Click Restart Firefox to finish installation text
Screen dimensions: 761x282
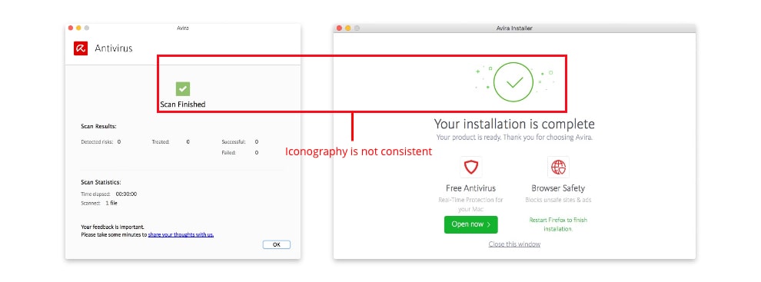pos(558,224)
